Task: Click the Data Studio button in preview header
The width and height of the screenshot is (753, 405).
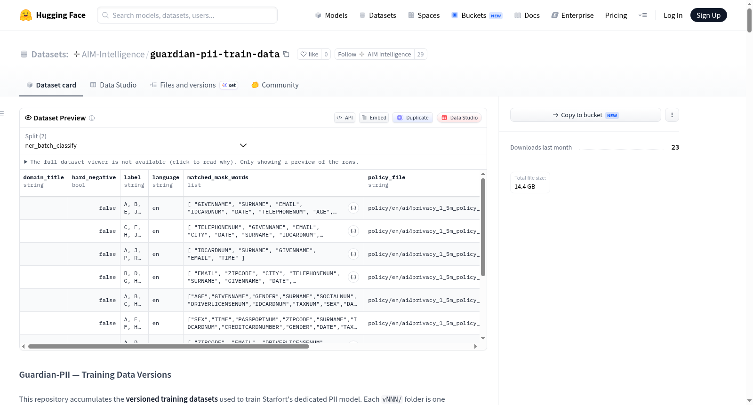Action: tap(459, 118)
